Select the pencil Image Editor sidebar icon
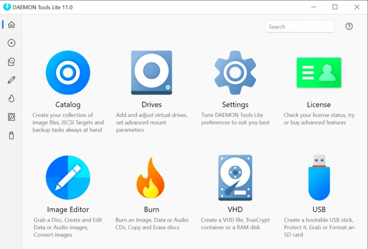The image size is (368, 249). [11, 80]
